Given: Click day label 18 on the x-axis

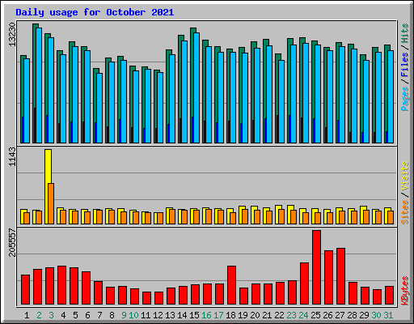Looking at the screenshot, I should click(230, 315).
